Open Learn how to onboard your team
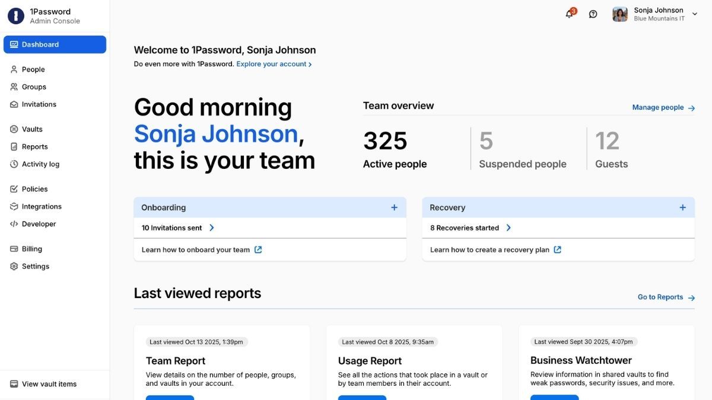Screen dimensions: 712x400 (x=196, y=250)
